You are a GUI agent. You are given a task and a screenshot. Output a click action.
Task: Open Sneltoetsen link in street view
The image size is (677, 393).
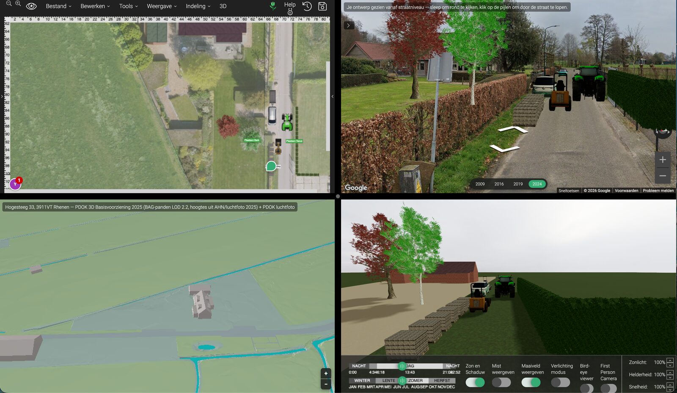coord(569,191)
